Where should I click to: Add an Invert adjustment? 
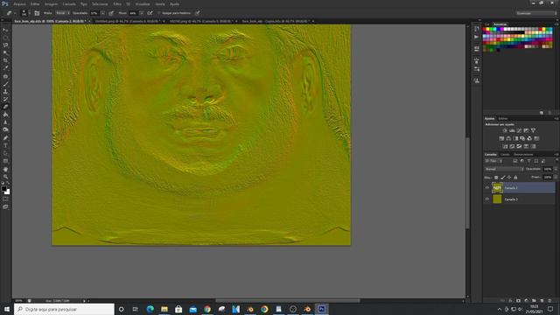click(505, 146)
